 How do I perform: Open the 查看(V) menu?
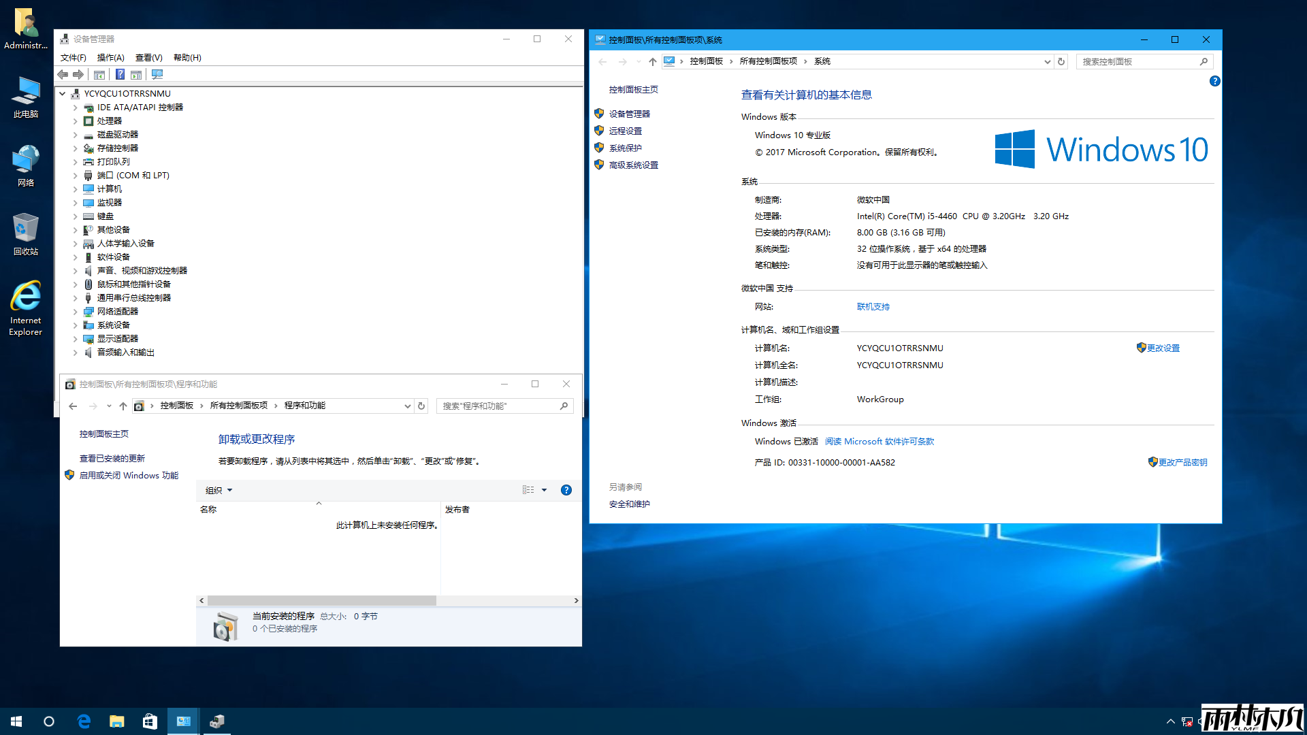point(148,58)
